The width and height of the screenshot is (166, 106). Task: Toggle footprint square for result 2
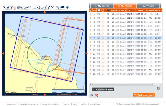[103, 18]
